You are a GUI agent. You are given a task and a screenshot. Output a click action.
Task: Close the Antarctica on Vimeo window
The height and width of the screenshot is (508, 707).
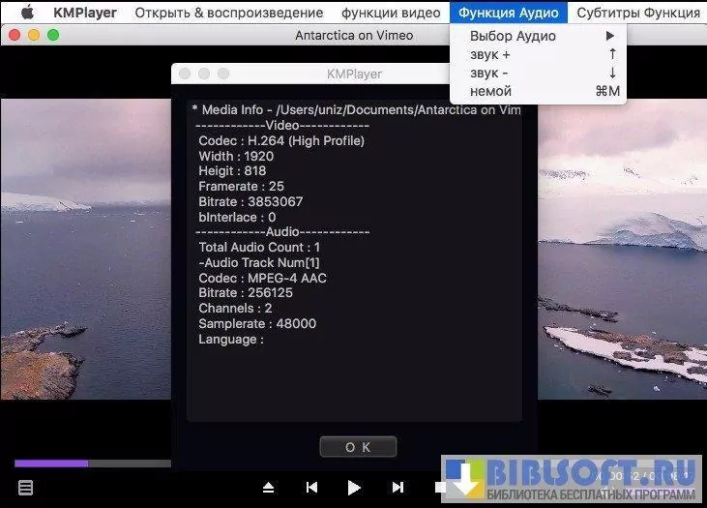[15, 35]
